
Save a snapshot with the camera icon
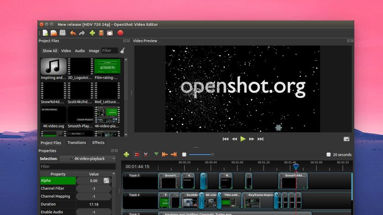point(346,139)
